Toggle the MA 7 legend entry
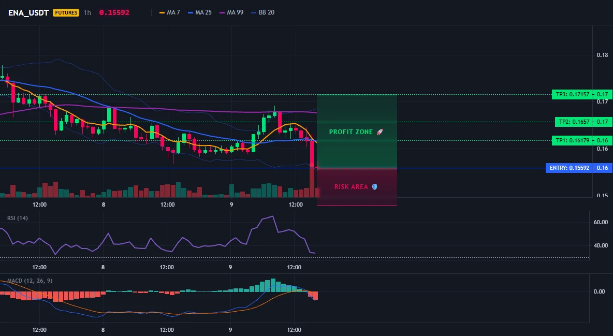Image resolution: width=613 pixels, height=336 pixels. coord(170,12)
